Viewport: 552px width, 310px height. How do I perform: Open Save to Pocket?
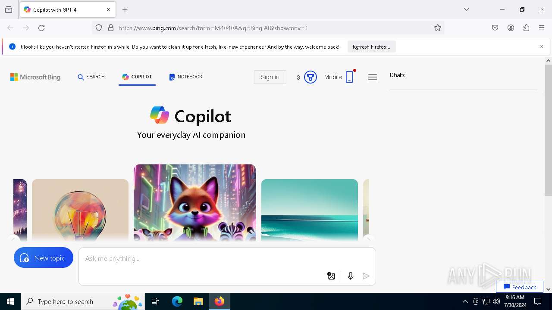click(495, 28)
